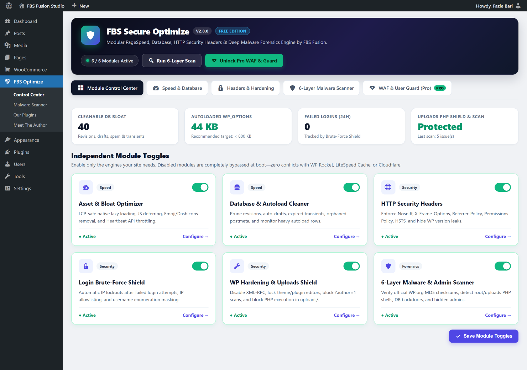Screen dimensions: 527x370
Task: Click the FREE EDITION badge
Action: pos(233,31)
